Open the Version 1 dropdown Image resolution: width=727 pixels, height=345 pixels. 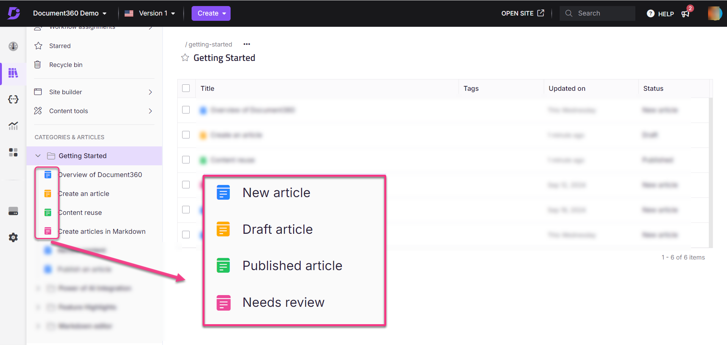pos(157,13)
